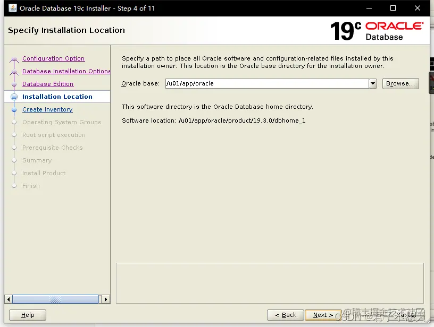Viewport: 434px width, 327px height.
Task: Click the Oracle installer title bar icon
Action: click(x=13, y=8)
